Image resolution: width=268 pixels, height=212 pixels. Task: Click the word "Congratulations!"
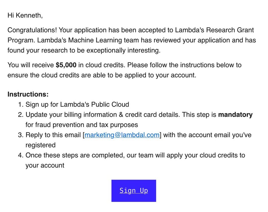pos(32,30)
